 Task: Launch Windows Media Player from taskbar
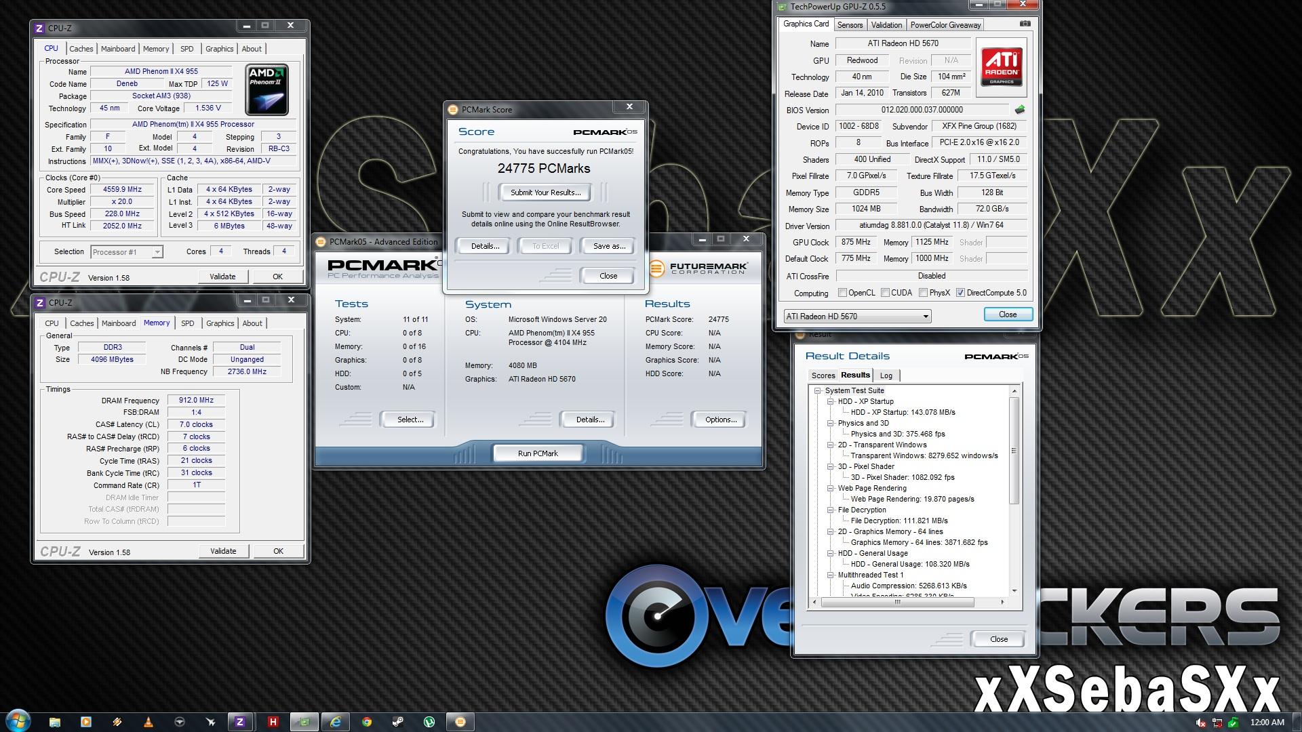(86, 722)
